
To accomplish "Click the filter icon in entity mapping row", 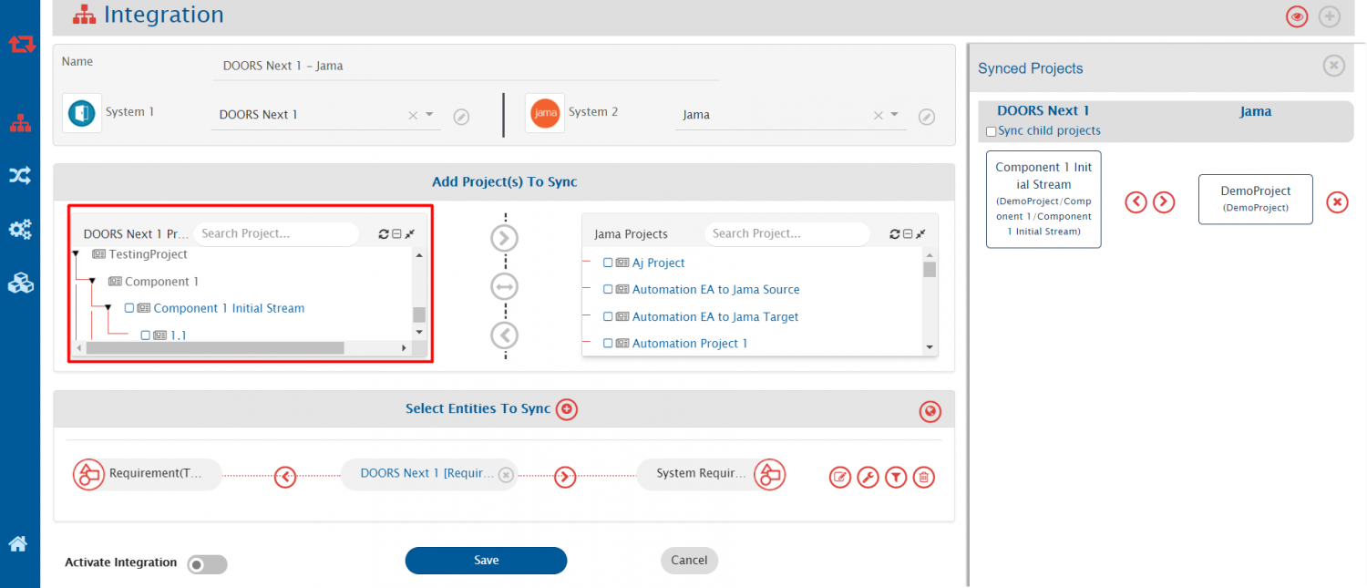I will 896,477.
